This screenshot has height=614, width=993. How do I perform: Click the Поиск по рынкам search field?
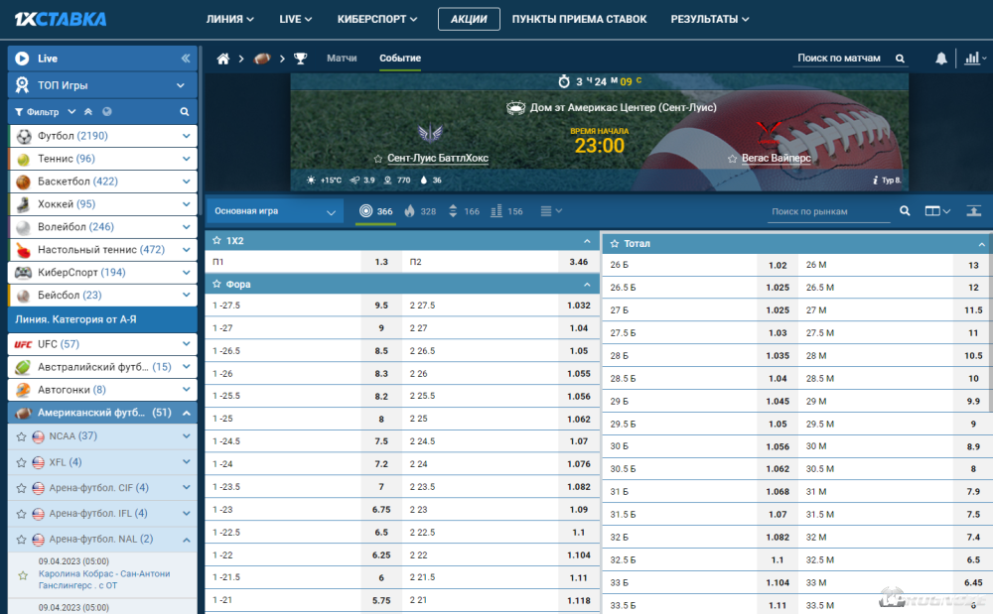(829, 211)
